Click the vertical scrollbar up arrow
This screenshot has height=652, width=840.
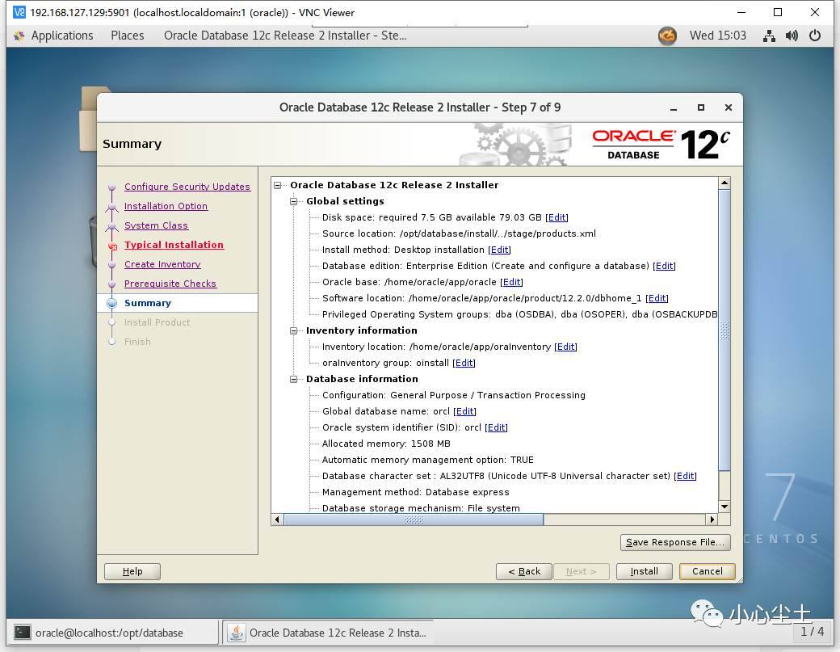pos(724,183)
